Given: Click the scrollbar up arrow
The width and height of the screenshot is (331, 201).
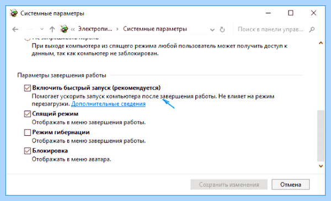Looking at the screenshot, I should point(321,43).
